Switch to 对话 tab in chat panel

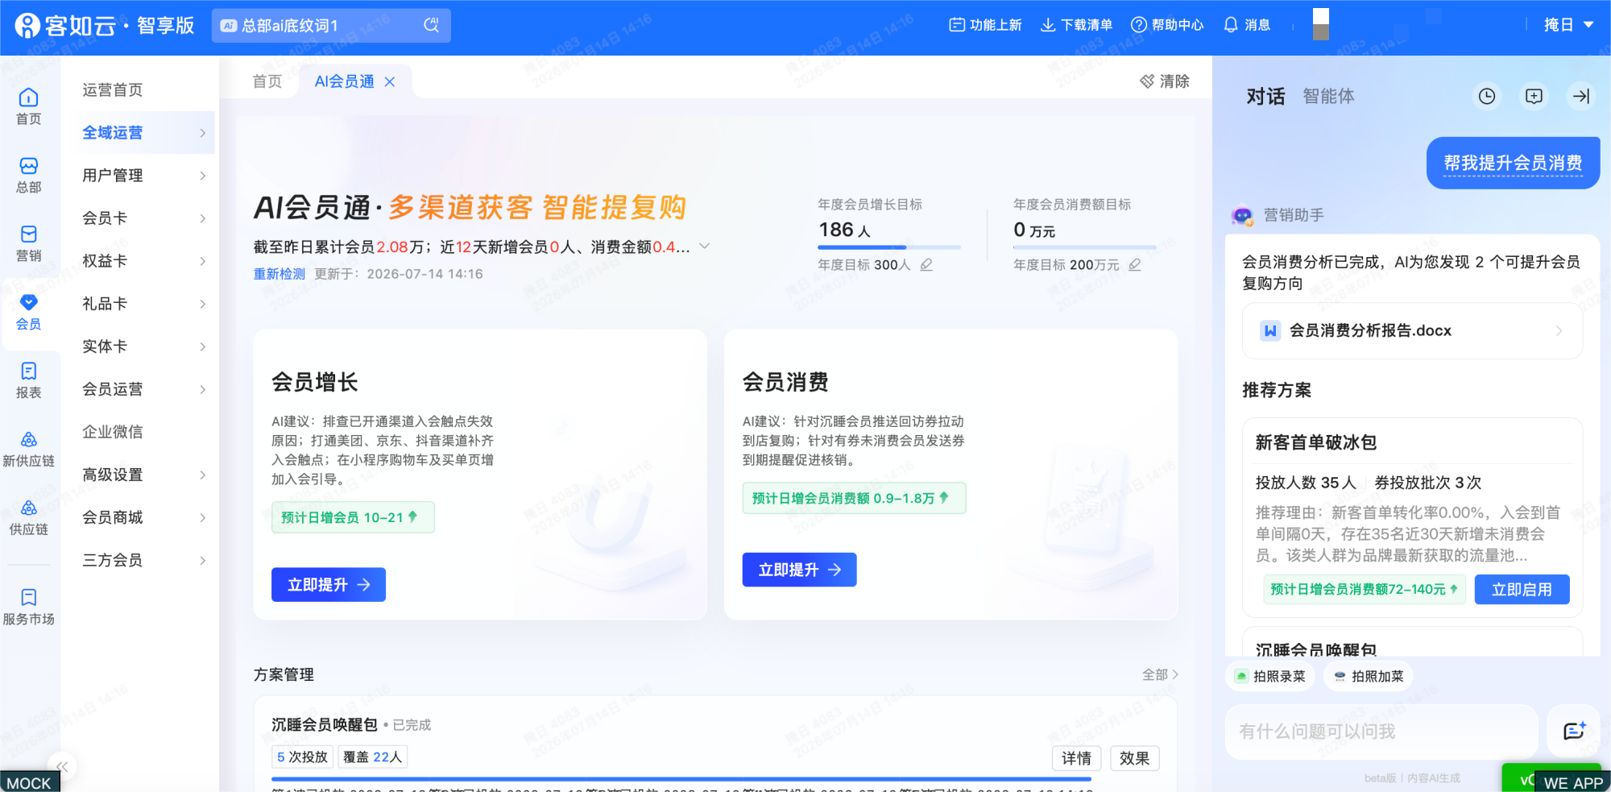(x=1265, y=97)
